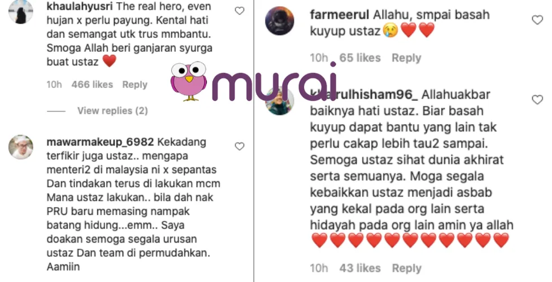Screen dimensions: 552x282
Task: Open farmeerul username link
Action: pyautogui.click(x=340, y=15)
